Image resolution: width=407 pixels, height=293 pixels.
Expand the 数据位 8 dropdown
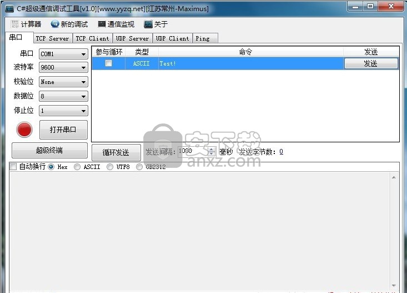coord(83,96)
